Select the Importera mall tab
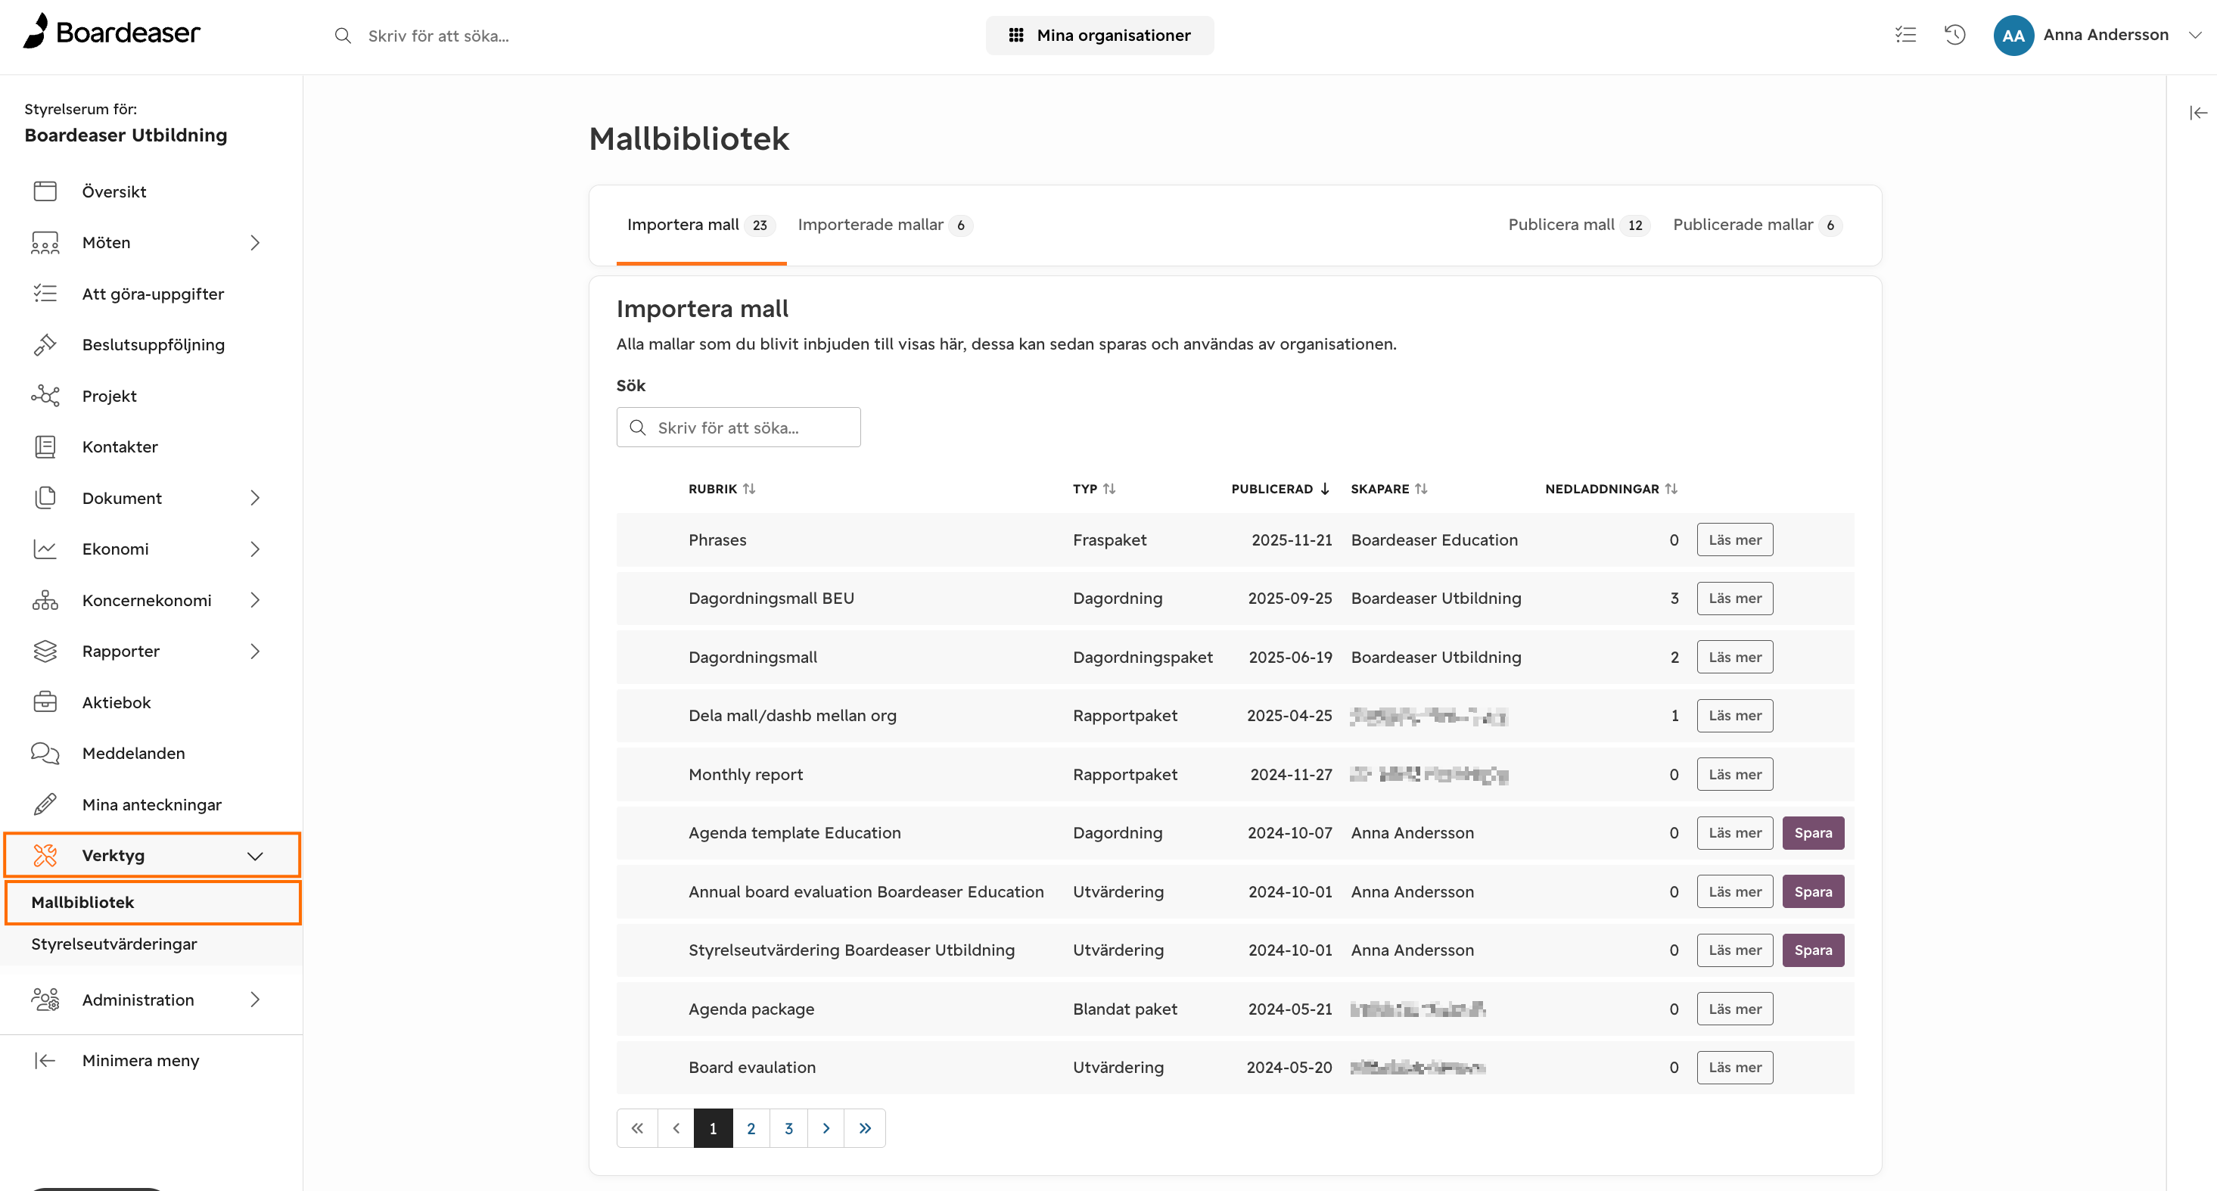Screen dimensions: 2217x1191 [701, 225]
